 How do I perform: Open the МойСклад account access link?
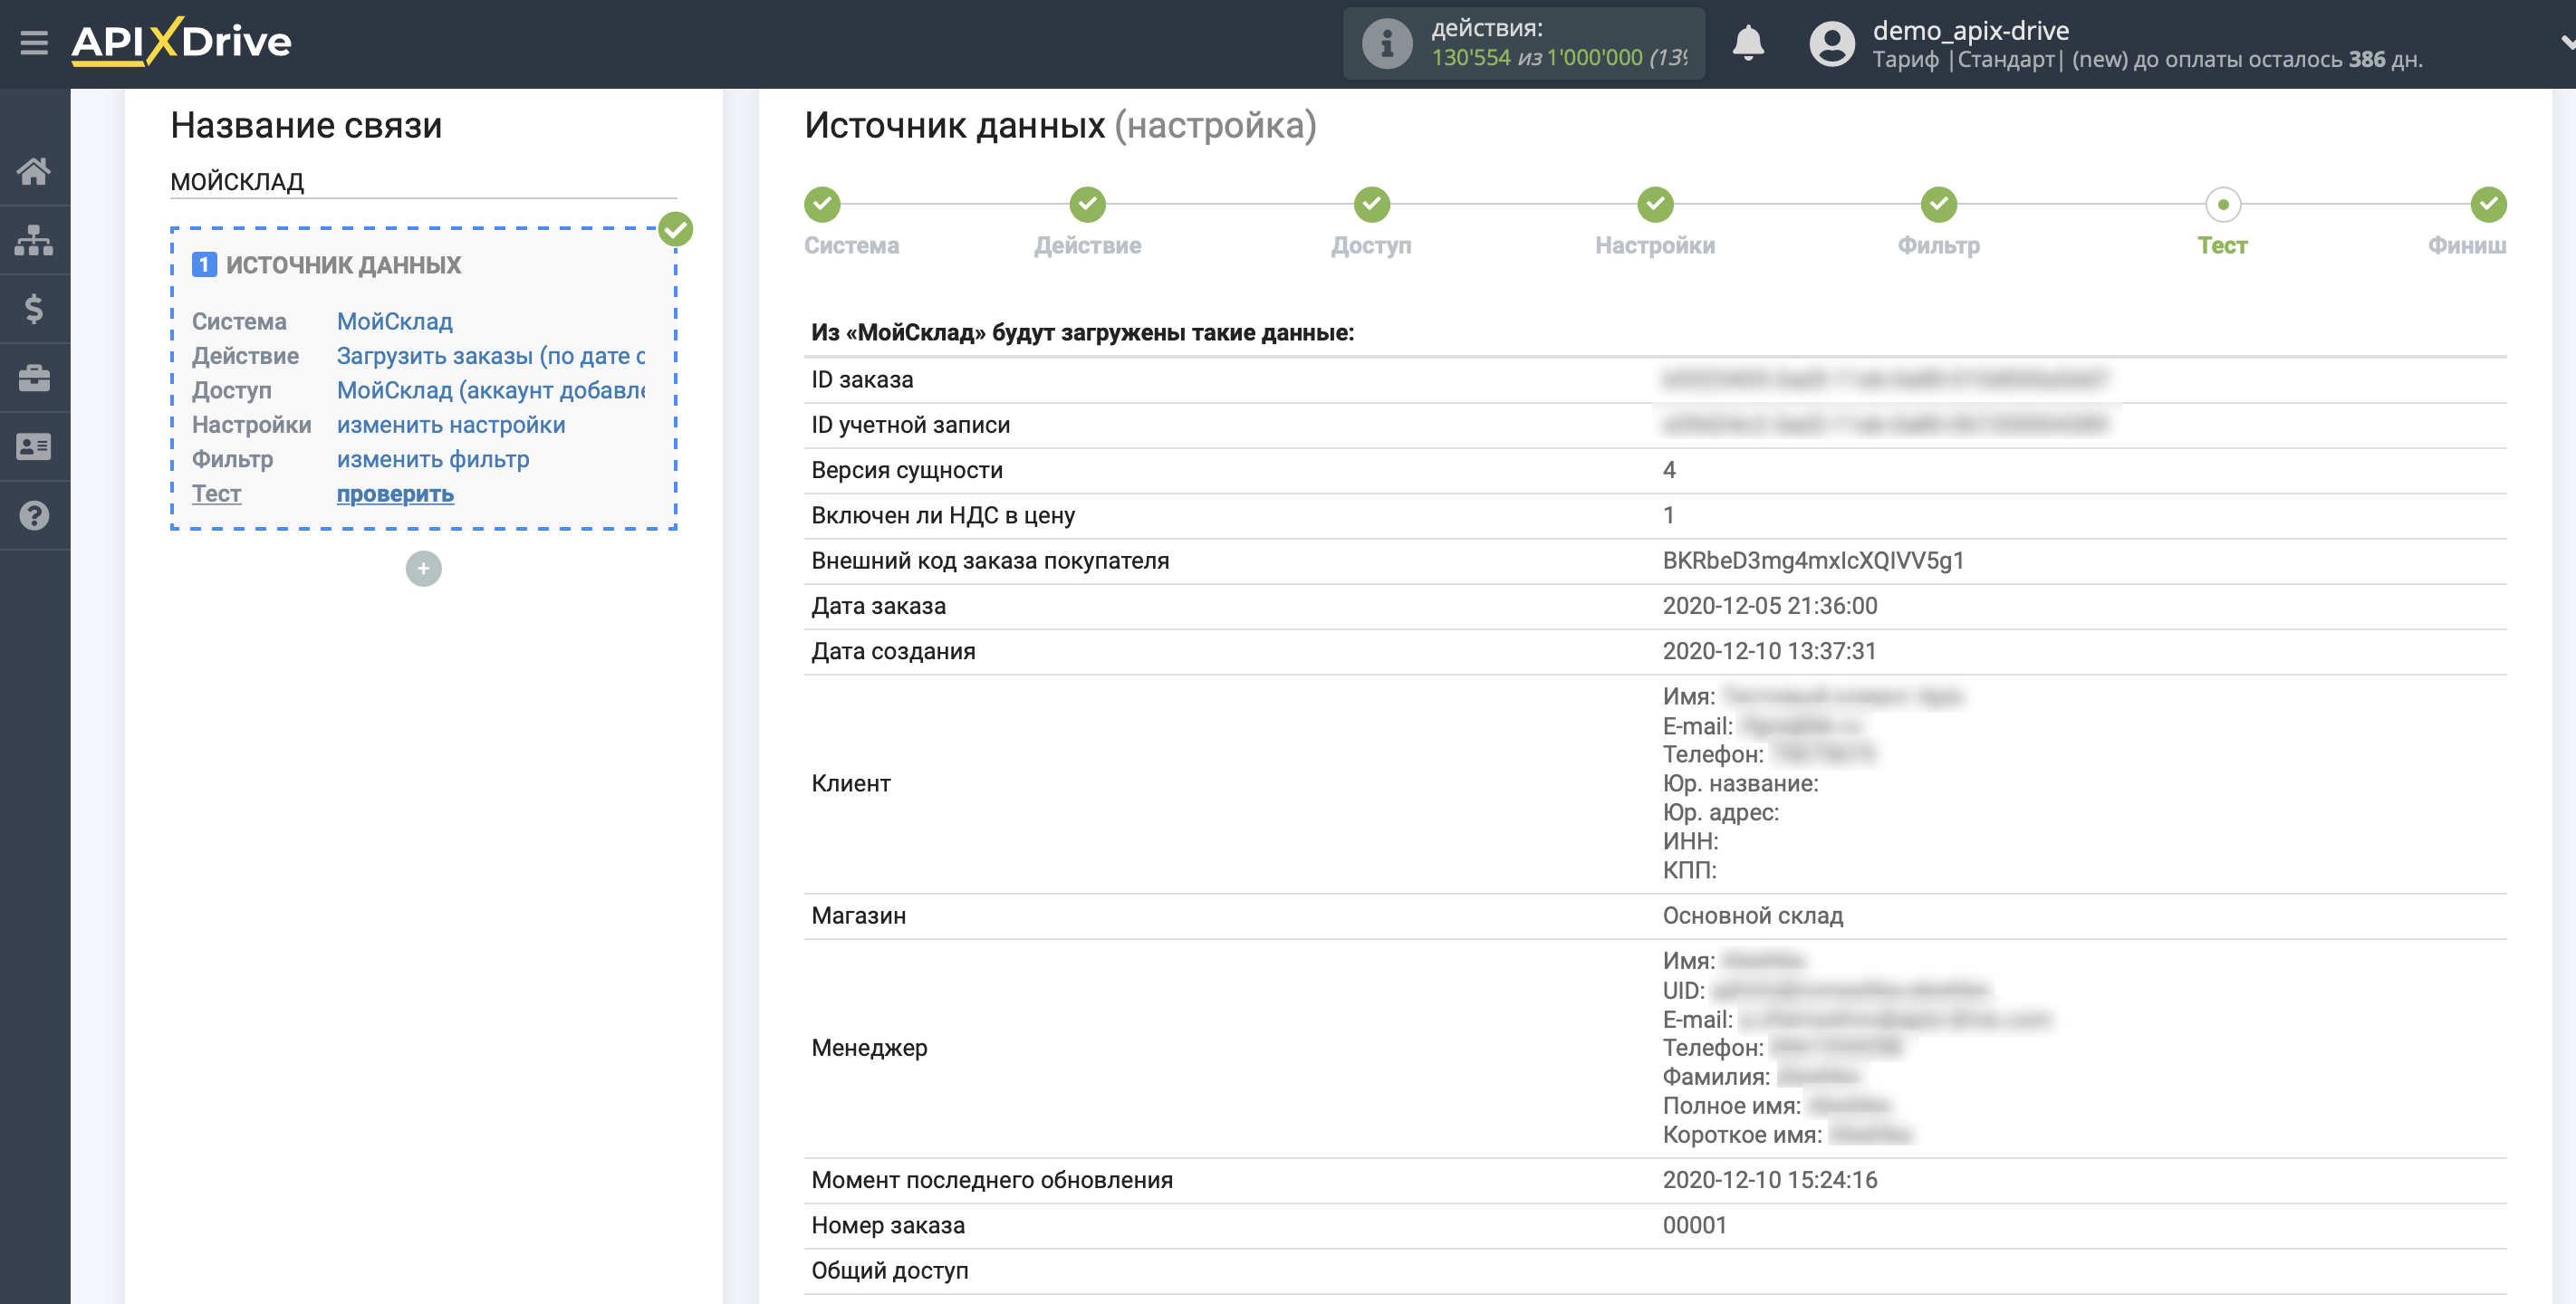click(491, 391)
